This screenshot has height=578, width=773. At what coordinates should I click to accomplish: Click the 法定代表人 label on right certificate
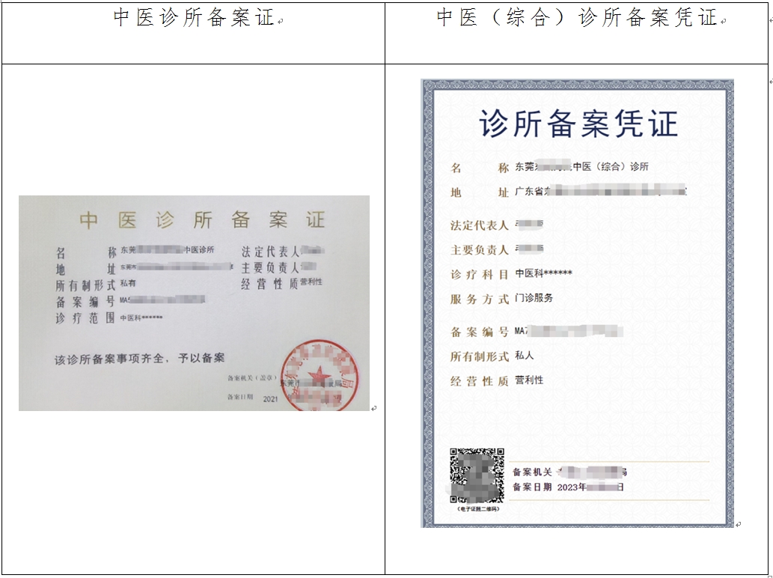point(480,225)
